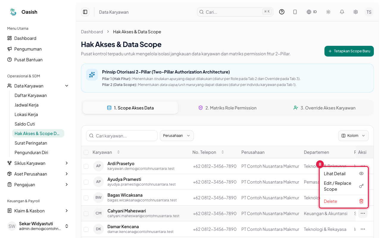Open three-dot actions for Cahyani Maheswari
Screen dimensions: 381x238
pos(363,213)
